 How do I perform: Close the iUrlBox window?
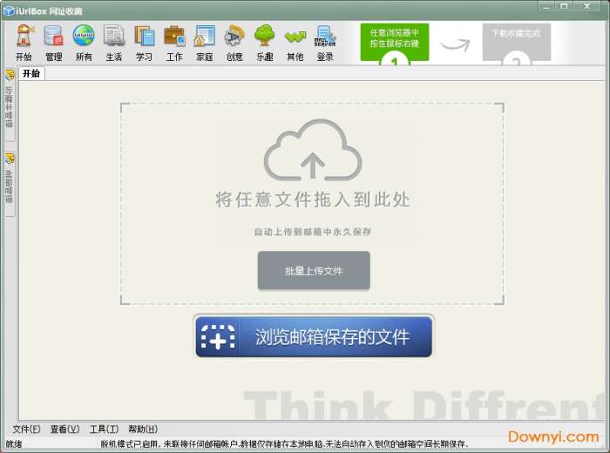[x=587, y=7]
